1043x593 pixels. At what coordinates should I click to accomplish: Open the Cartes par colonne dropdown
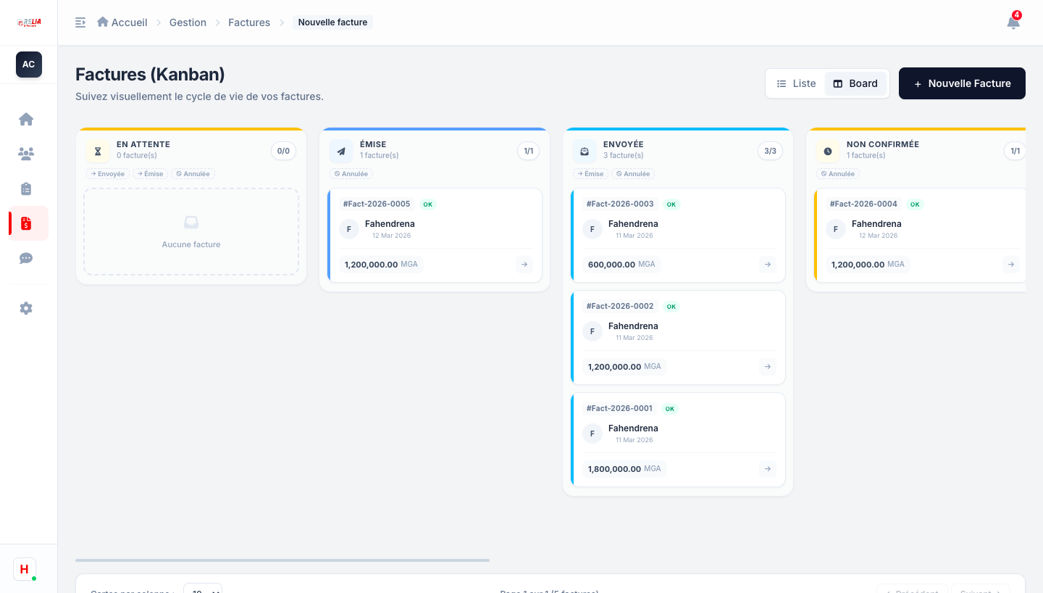203,590
